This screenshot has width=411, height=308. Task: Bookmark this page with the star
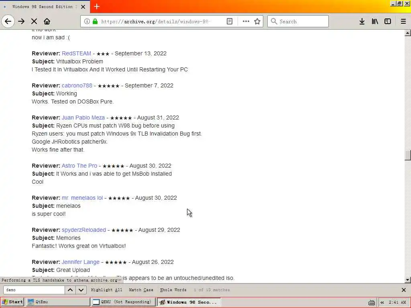257,21
